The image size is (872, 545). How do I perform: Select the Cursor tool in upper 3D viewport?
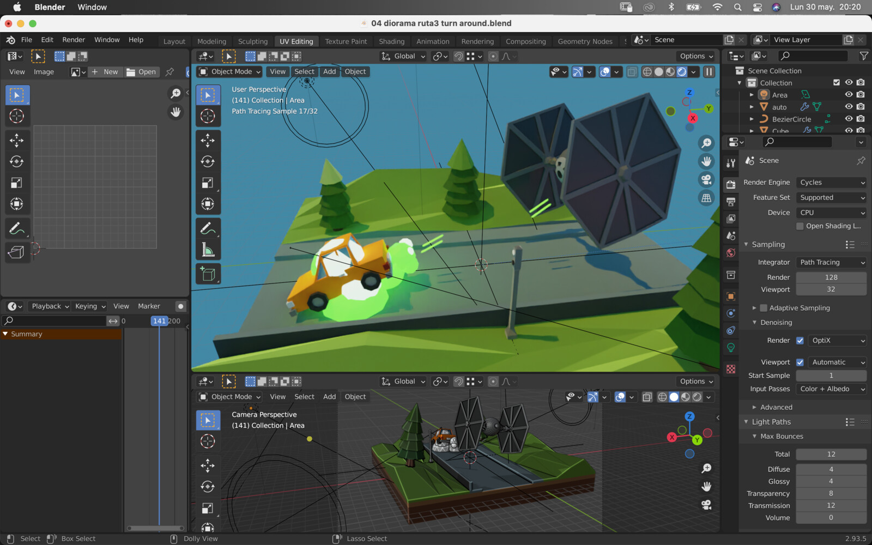(208, 116)
